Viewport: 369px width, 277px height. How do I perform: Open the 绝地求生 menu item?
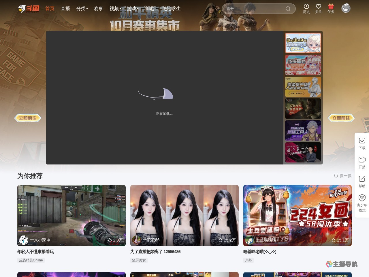(172, 9)
